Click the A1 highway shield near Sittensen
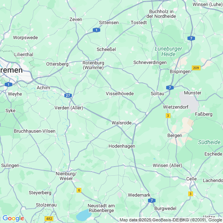The height and width of the screenshot is (223, 223). [96, 30]
